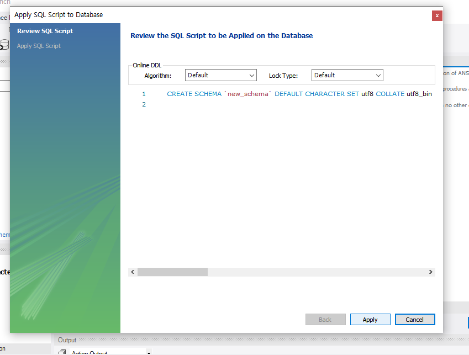
Task: Open the Algorithm dropdown
Action: tap(221, 75)
